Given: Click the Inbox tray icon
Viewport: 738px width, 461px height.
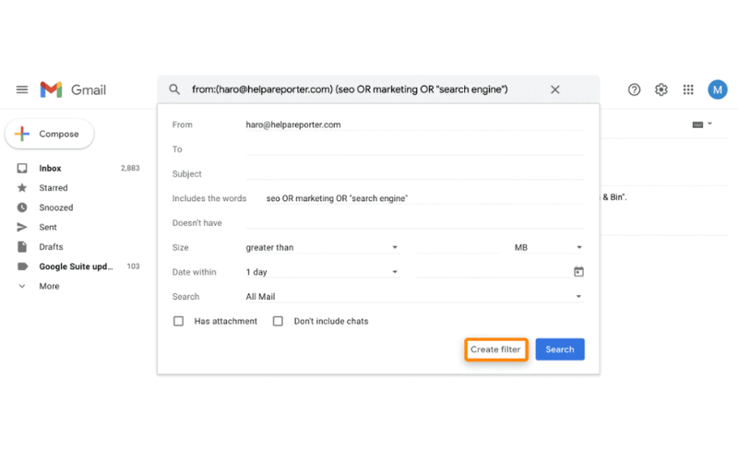Looking at the screenshot, I should coord(22,168).
